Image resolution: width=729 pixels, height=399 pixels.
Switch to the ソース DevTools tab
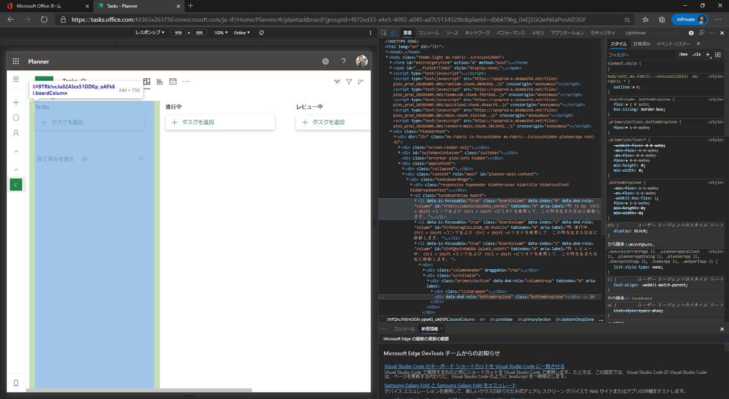pyautogui.click(x=452, y=33)
